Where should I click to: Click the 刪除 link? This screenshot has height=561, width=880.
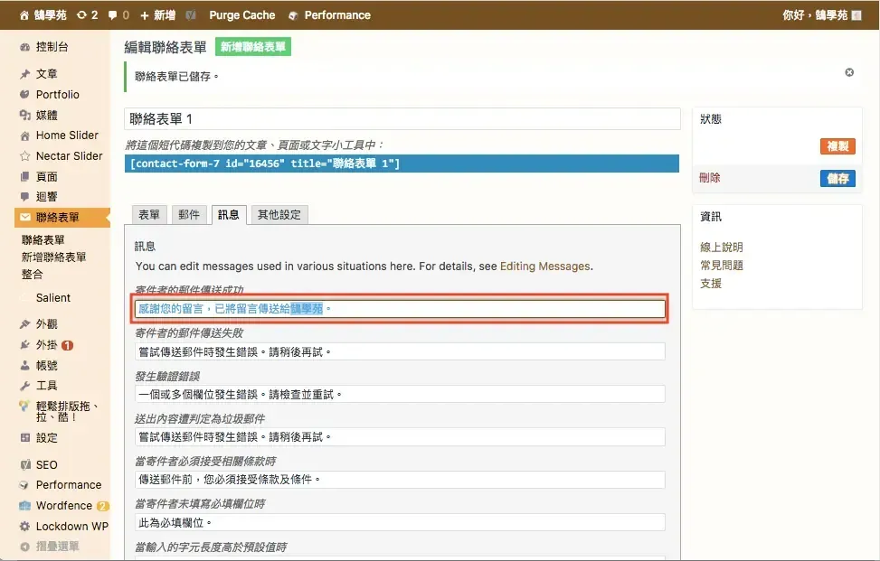point(710,178)
